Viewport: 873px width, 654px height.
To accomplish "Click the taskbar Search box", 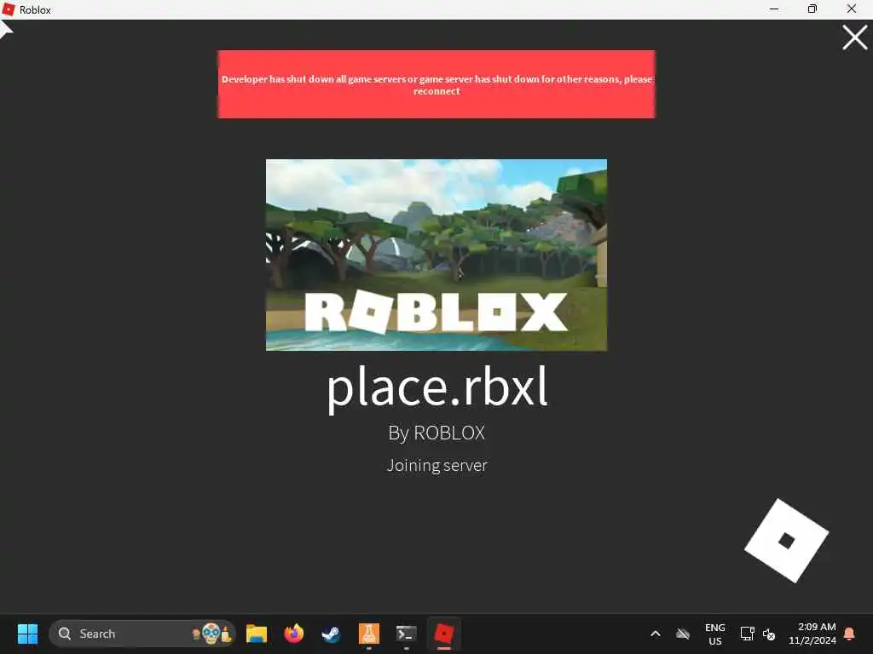I will pos(142,634).
